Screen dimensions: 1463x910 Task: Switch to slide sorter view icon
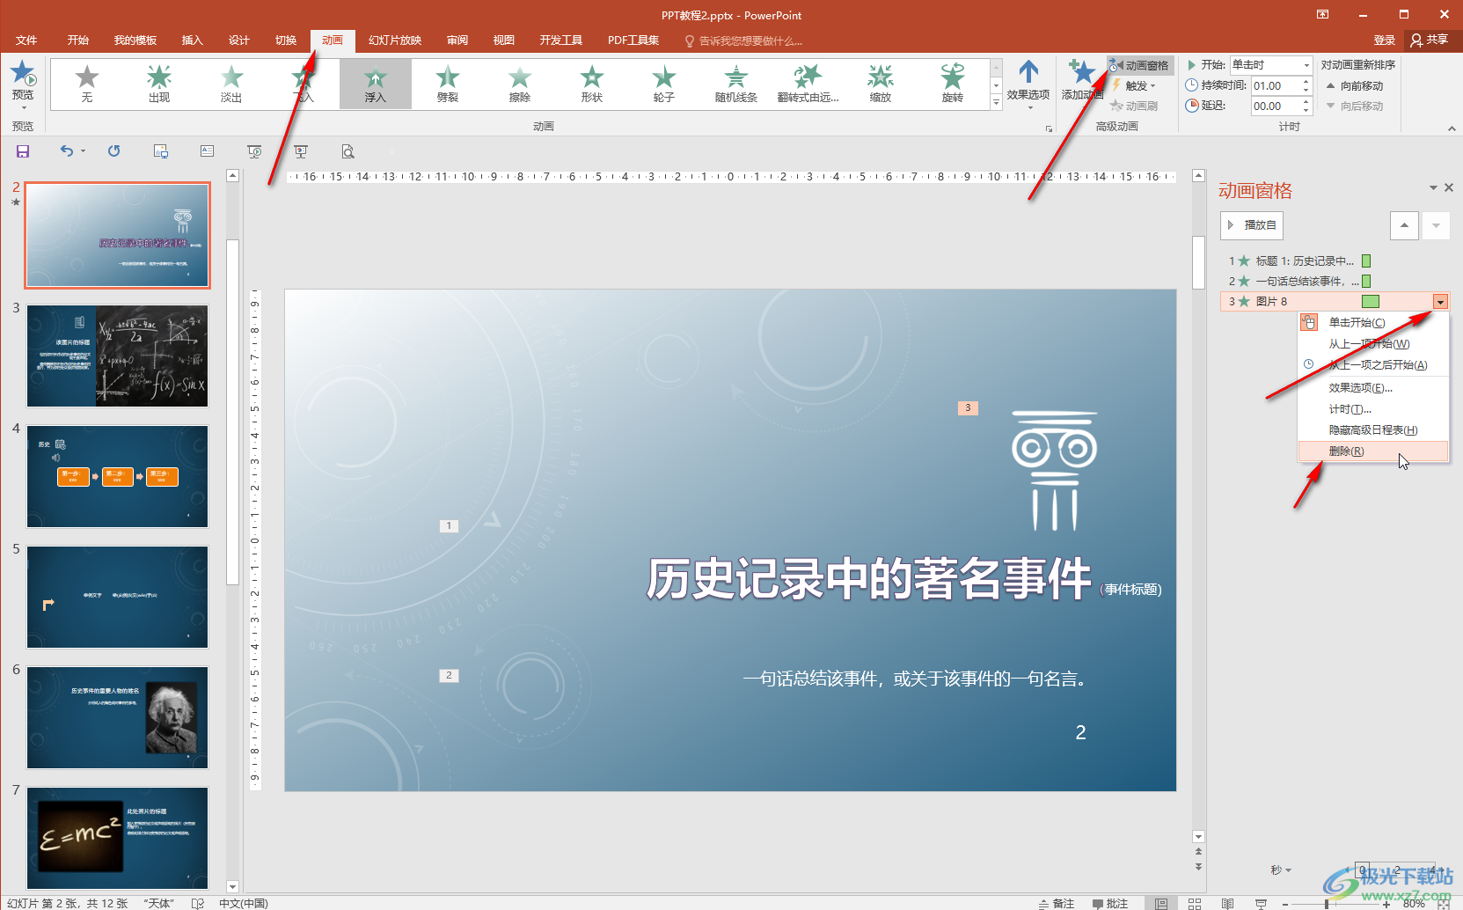point(1195,903)
